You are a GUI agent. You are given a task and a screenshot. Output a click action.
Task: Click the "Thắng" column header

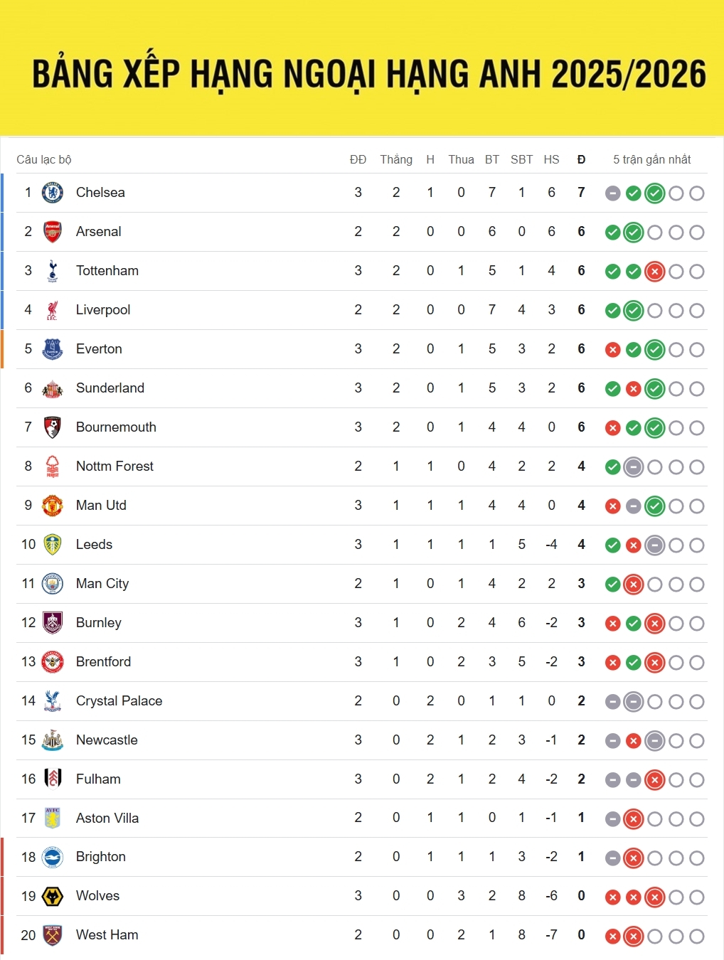click(x=396, y=159)
